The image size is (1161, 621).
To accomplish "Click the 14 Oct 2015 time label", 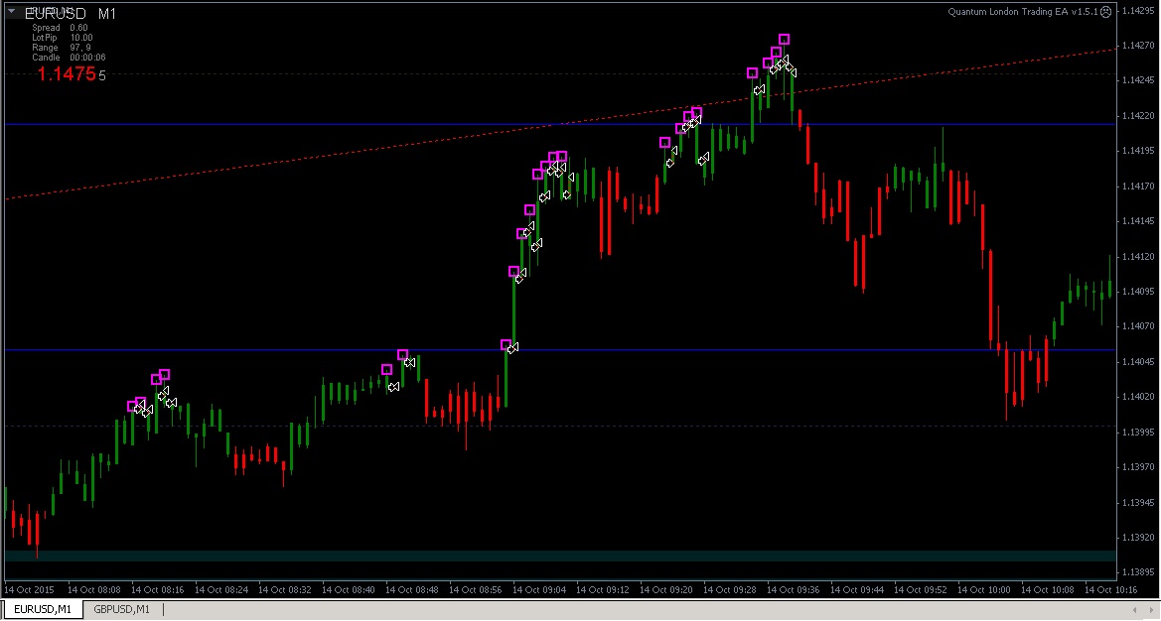I will (x=30, y=590).
